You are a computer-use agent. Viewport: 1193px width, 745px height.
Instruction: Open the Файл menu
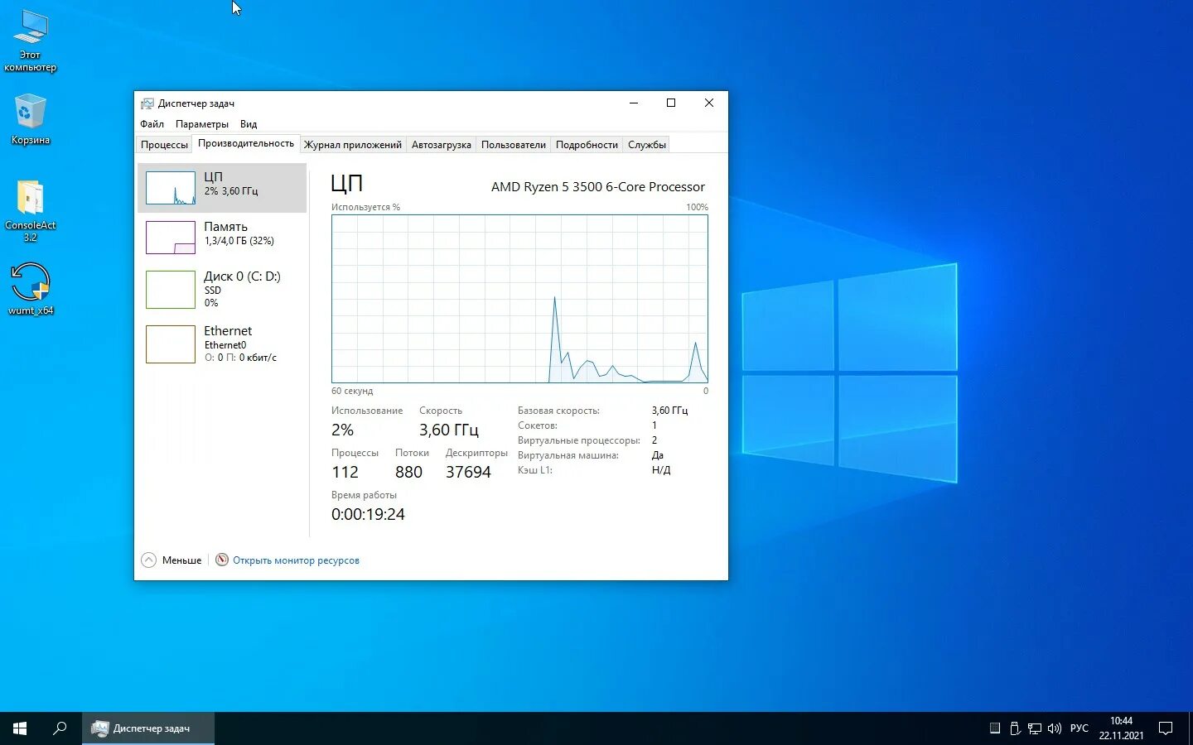[152, 124]
